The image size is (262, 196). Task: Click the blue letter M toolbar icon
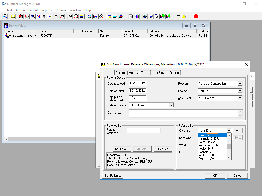[38, 16]
